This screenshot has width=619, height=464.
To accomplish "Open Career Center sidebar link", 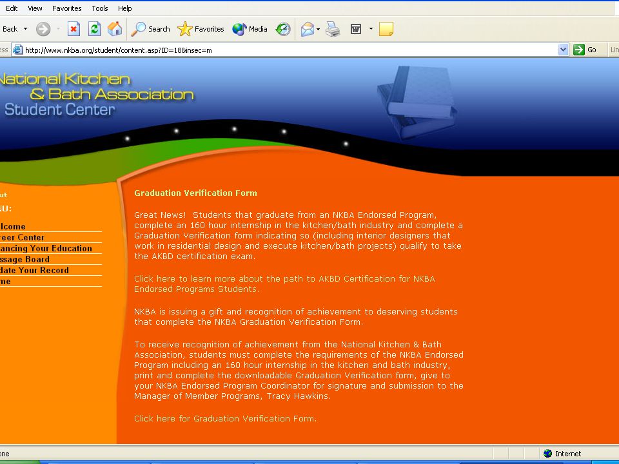I will [22, 238].
